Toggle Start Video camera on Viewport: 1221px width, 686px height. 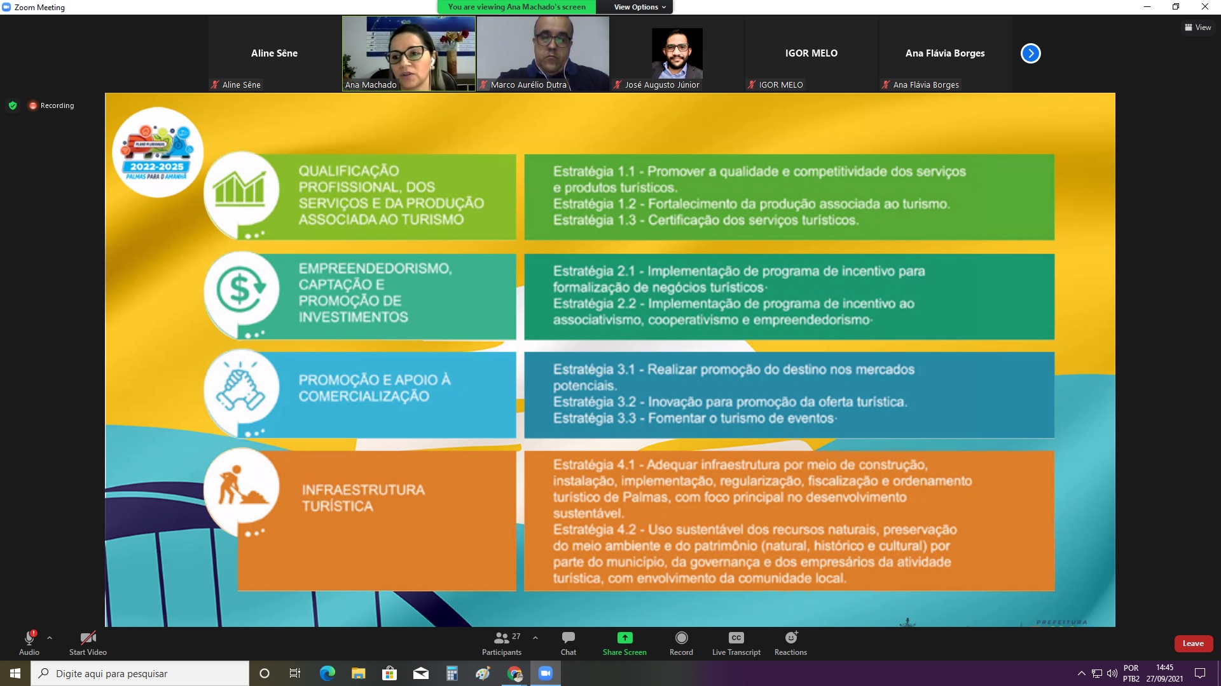(88, 642)
